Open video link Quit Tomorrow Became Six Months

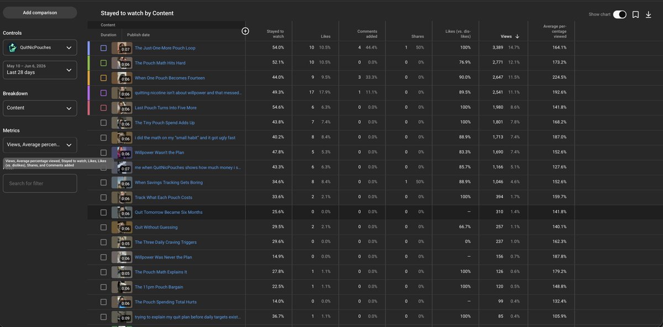pos(169,212)
